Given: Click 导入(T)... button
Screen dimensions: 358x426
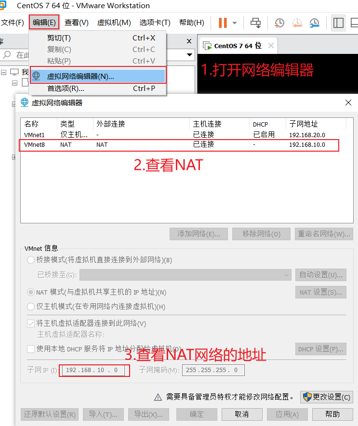Looking at the screenshot, I should pos(103,414).
